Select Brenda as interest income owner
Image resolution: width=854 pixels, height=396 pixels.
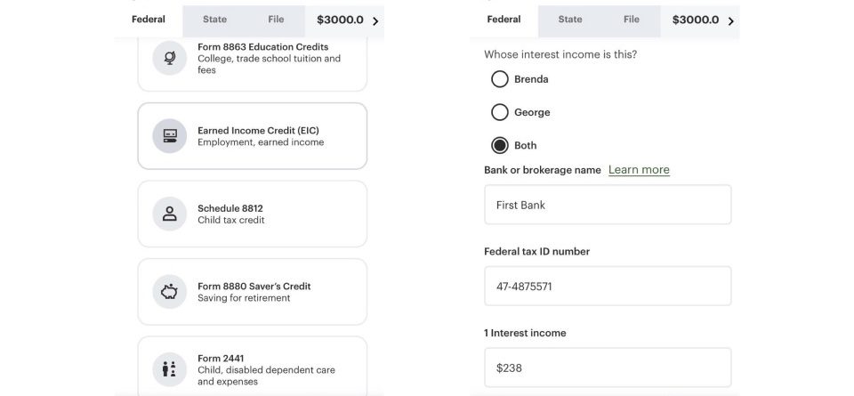point(500,79)
